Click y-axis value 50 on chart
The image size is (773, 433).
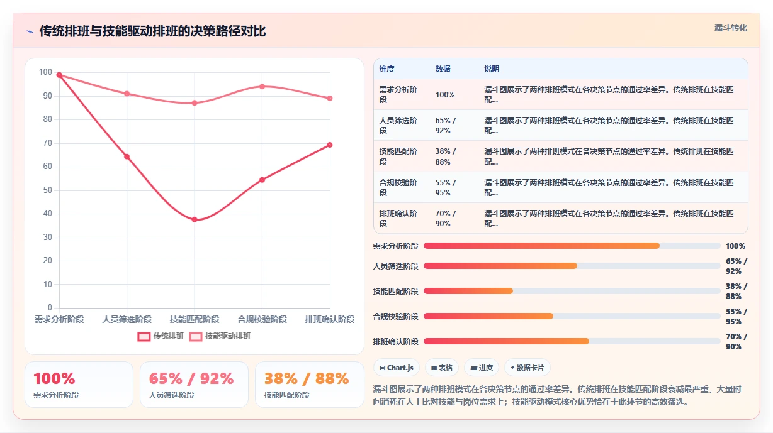pyautogui.click(x=48, y=190)
